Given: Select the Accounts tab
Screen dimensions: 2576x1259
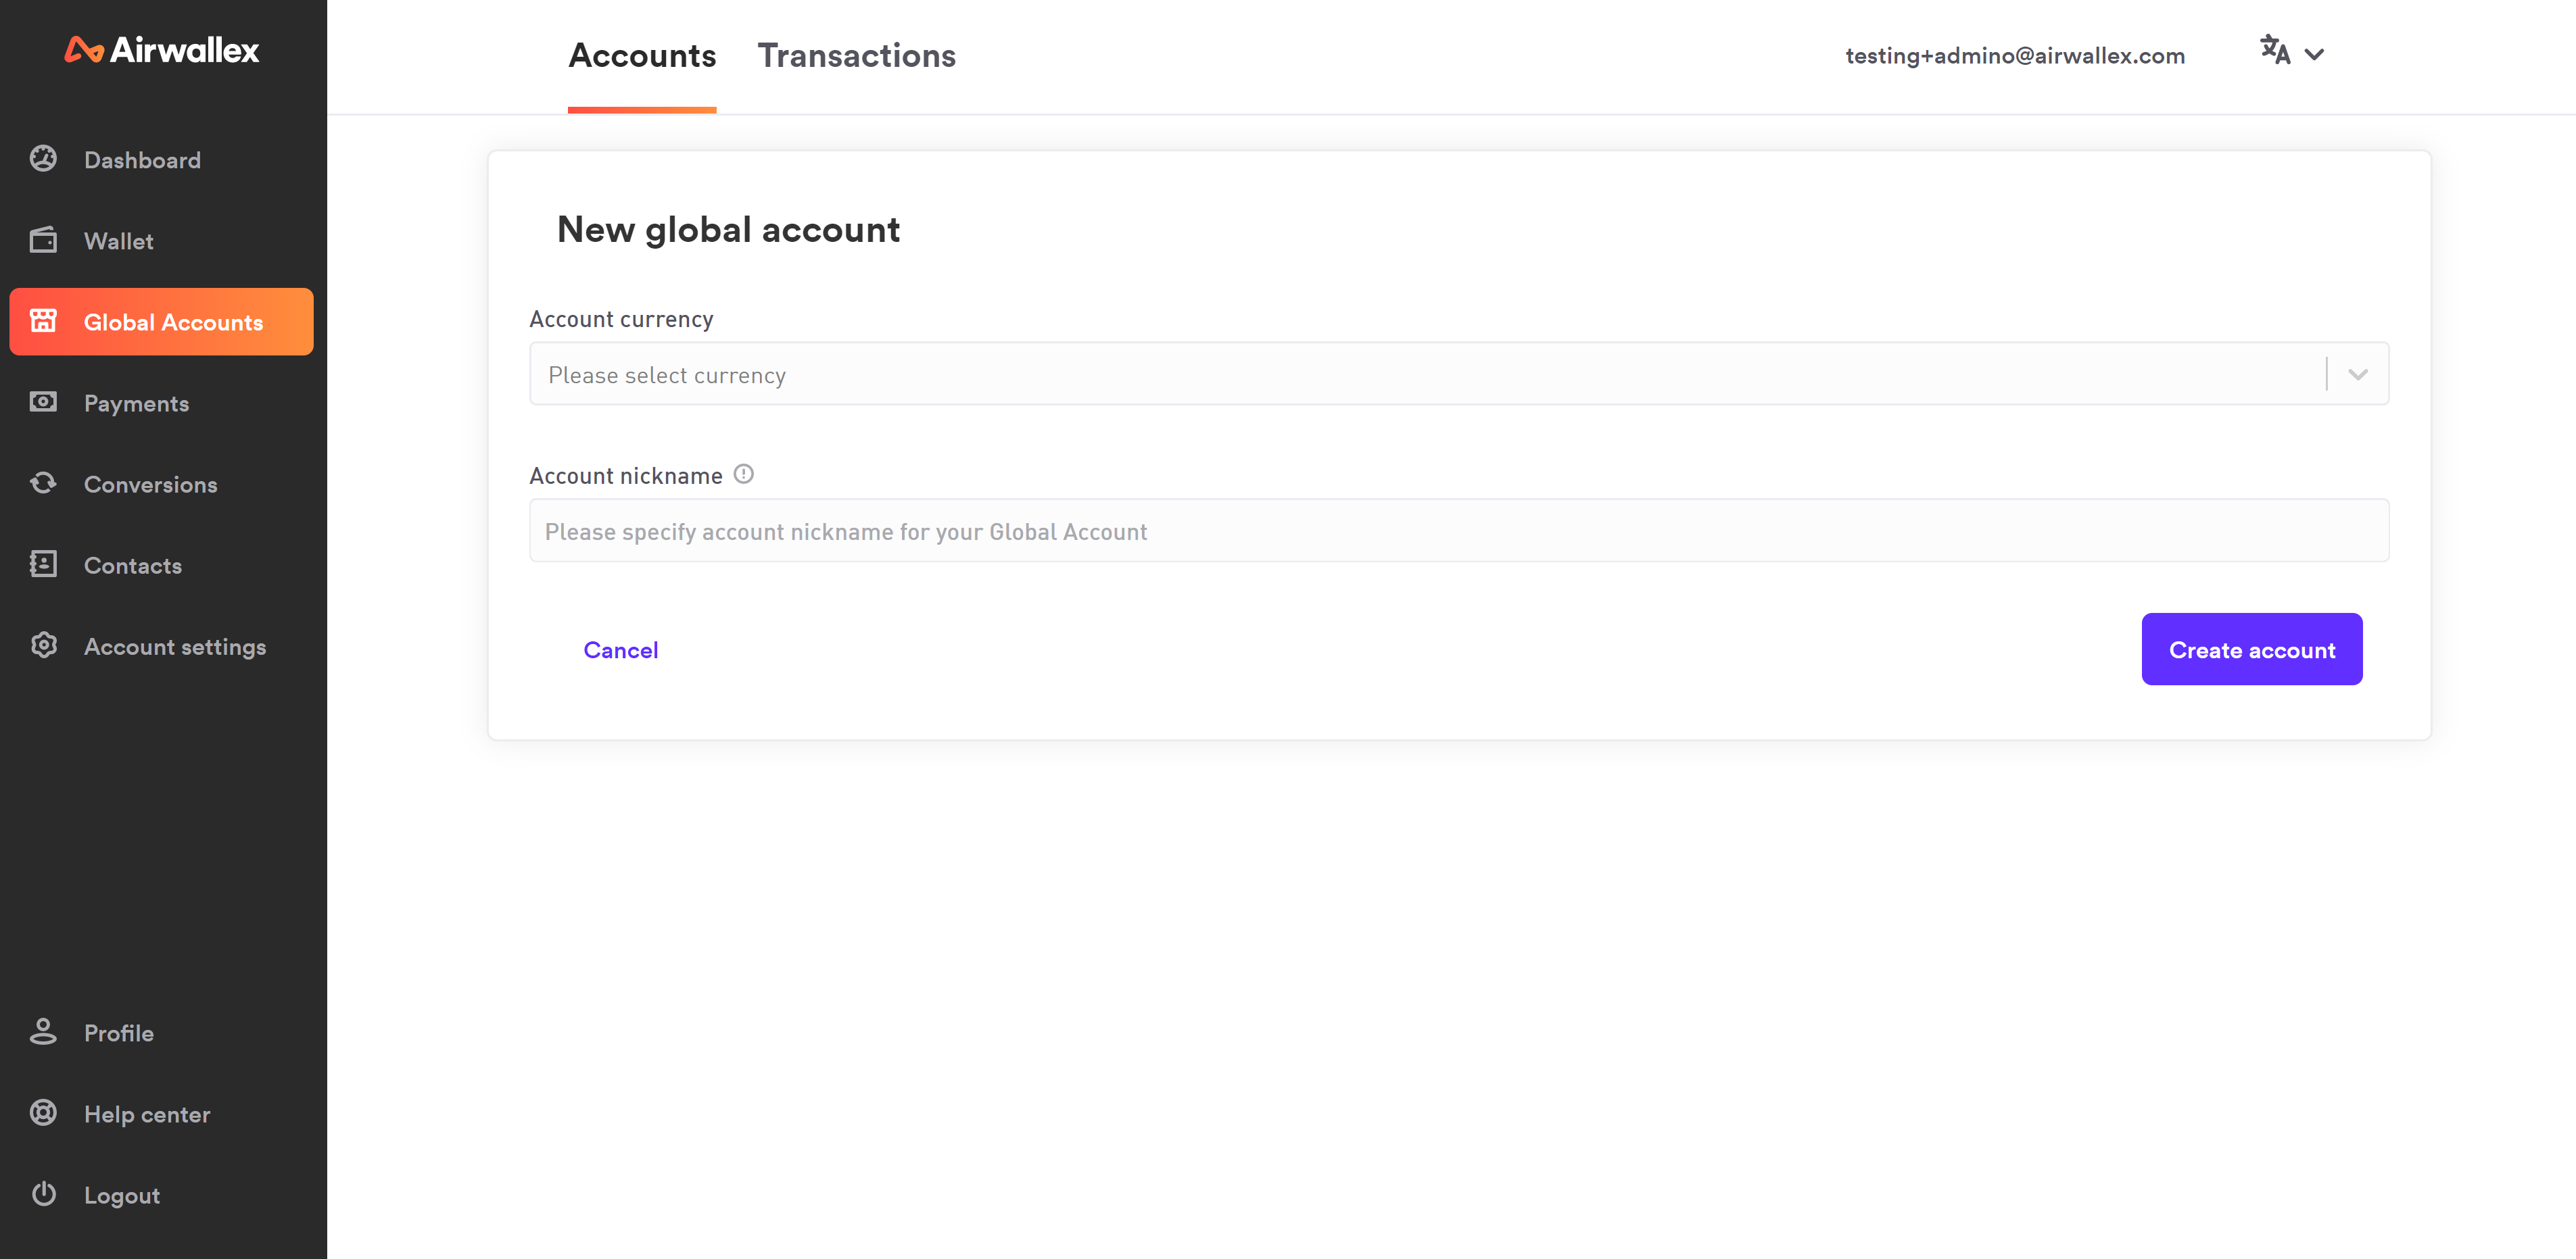Looking at the screenshot, I should [642, 56].
